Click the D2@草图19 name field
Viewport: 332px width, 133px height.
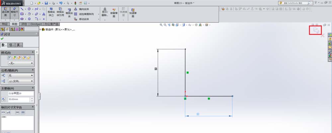[21, 93]
